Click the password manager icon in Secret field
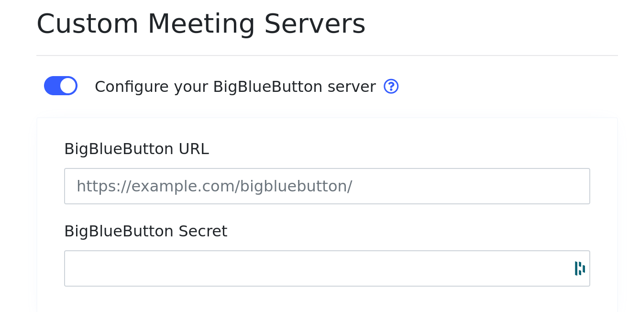The image size is (640, 312). (580, 268)
